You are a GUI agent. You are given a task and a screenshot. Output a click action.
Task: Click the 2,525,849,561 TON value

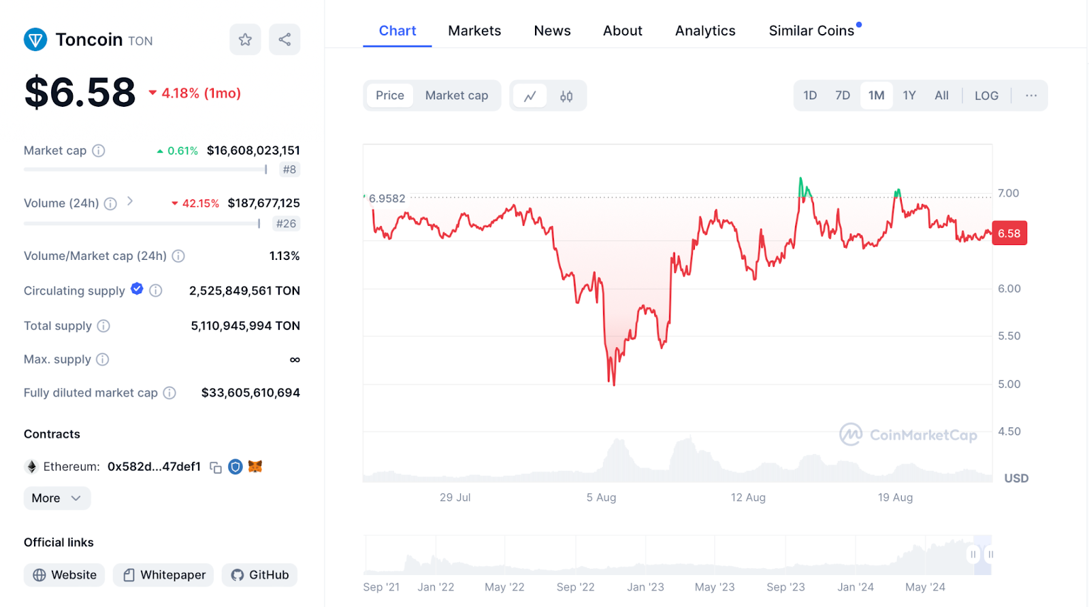pyautogui.click(x=244, y=291)
